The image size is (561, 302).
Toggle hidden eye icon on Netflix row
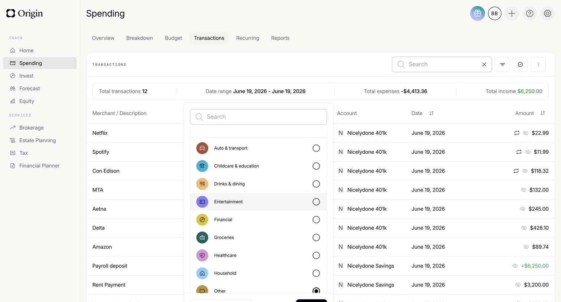[526, 133]
